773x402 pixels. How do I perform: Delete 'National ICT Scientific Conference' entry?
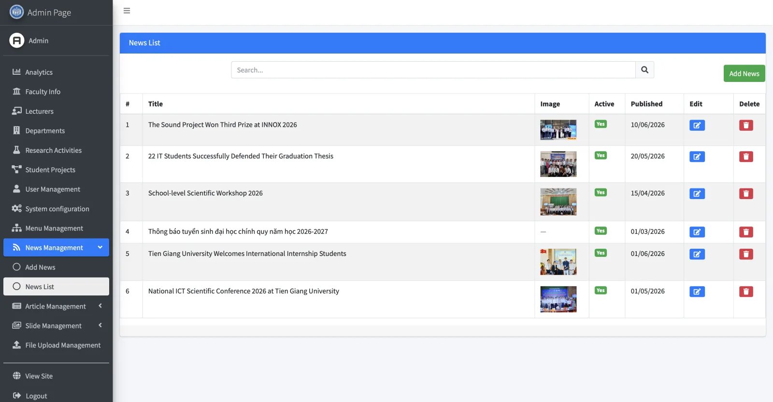pos(746,292)
